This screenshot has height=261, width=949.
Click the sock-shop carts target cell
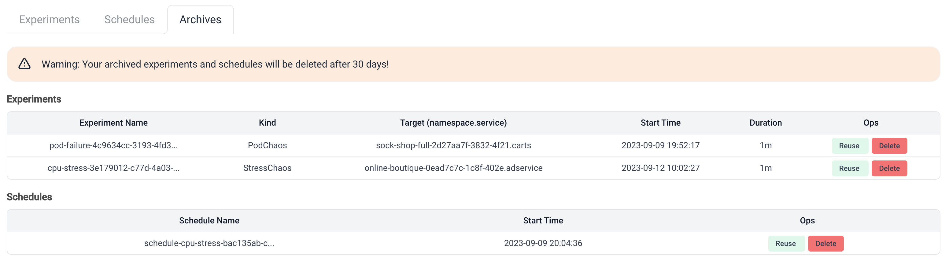(453, 145)
